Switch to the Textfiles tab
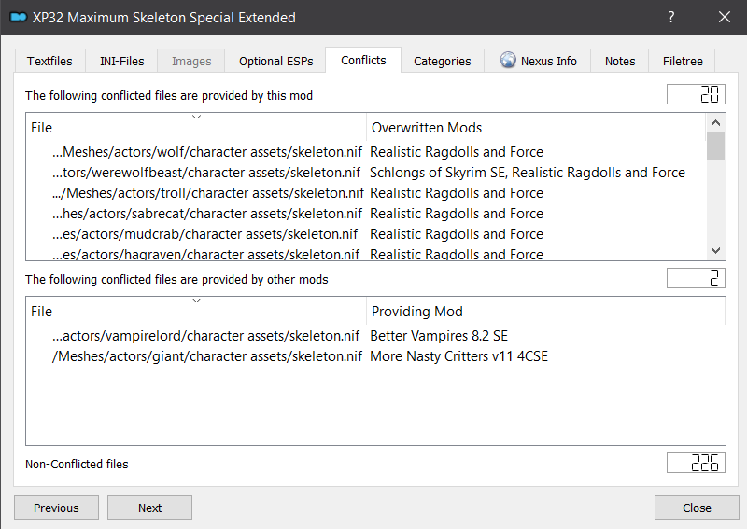The width and height of the screenshot is (747, 529). 50,61
